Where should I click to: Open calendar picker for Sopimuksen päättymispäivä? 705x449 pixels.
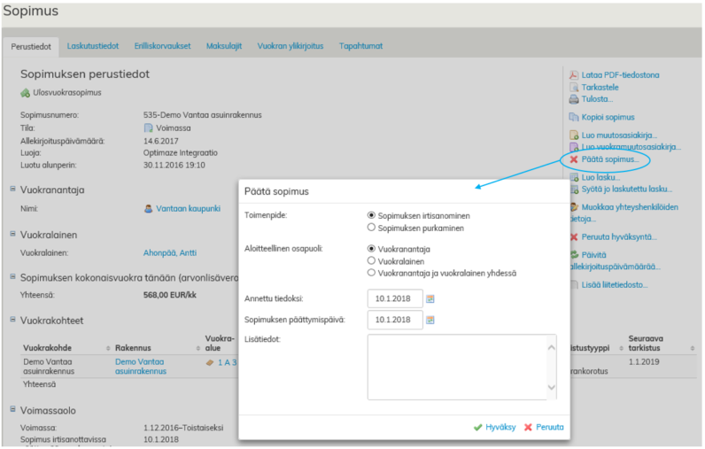[x=431, y=320]
